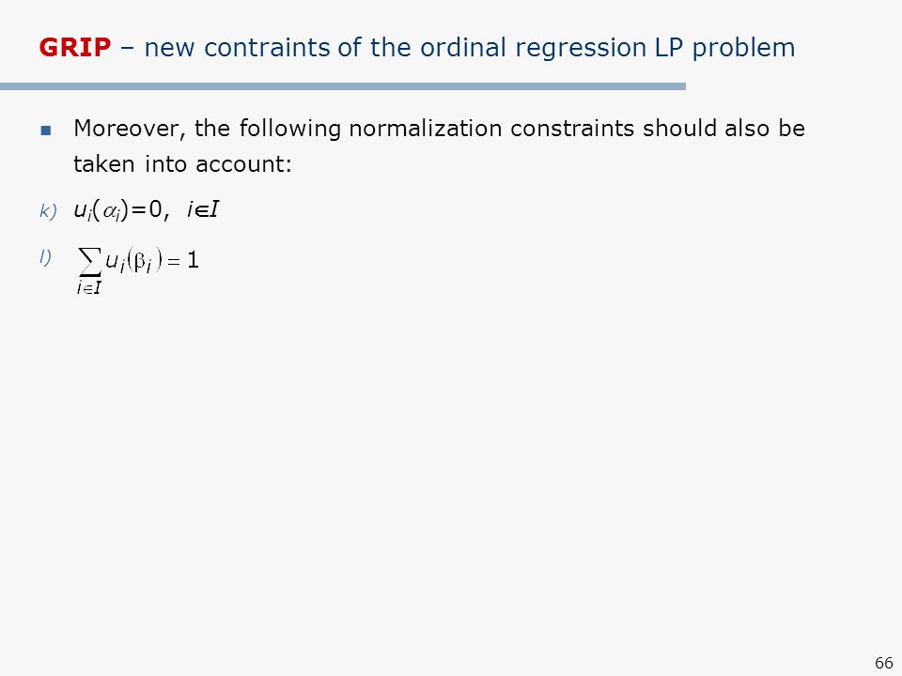Image resolution: width=902 pixels, height=676 pixels.
Task: Click the slide number 66
Action: coord(883,663)
